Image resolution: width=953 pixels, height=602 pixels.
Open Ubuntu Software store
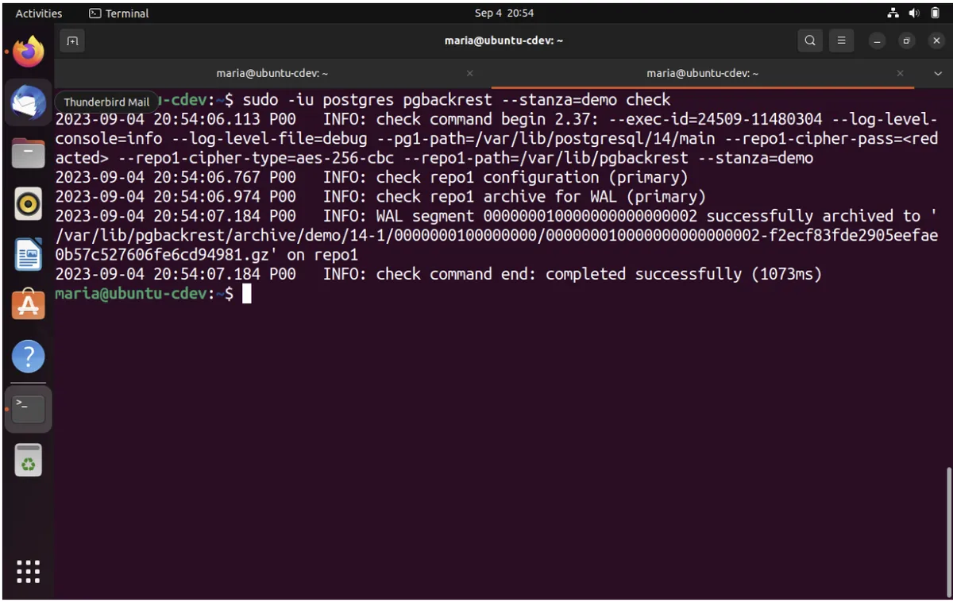click(x=29, y=305)
